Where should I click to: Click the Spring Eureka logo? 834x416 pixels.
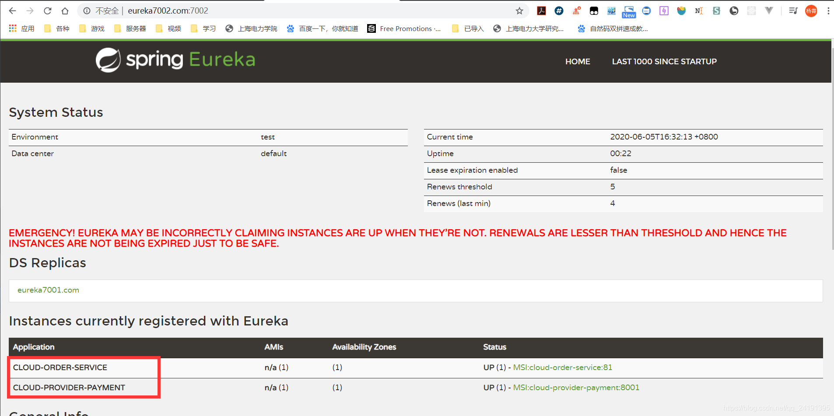175,60
